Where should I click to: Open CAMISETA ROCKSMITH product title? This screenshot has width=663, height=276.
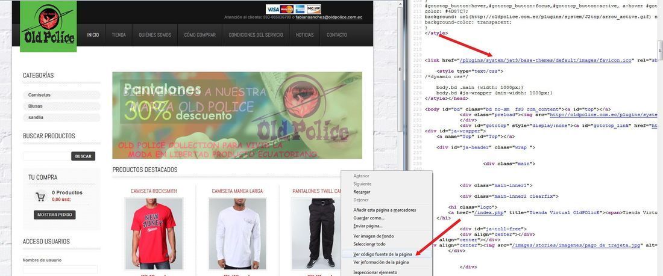point(154,191)
